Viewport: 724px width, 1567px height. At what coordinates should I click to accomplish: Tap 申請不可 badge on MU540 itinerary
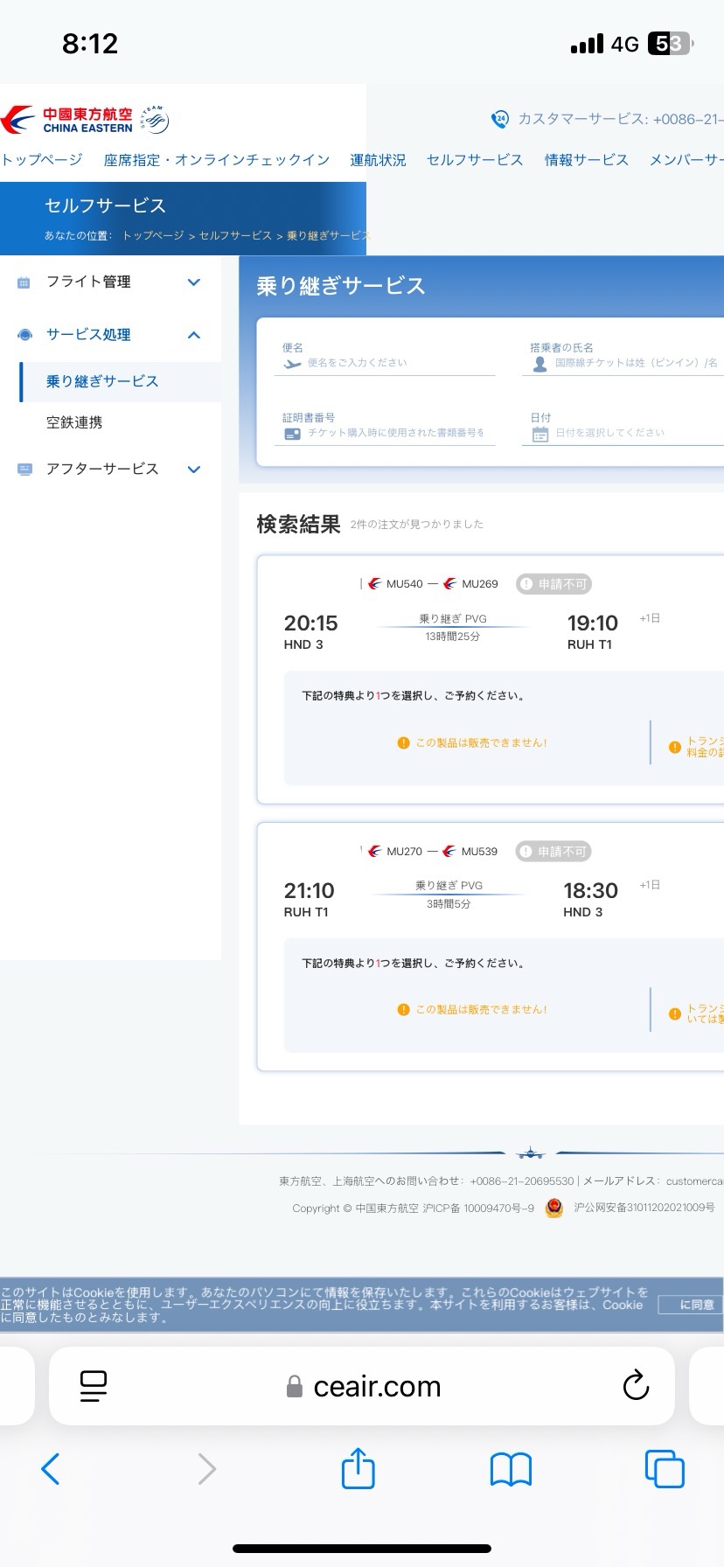pos(553,584)
